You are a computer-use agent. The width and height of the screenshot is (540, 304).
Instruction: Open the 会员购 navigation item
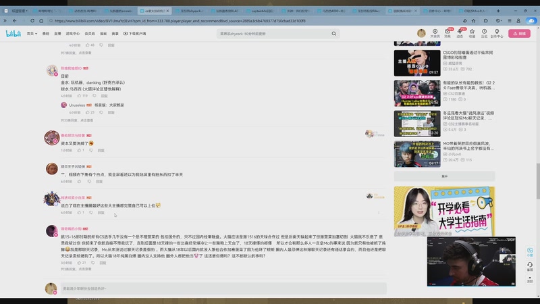click(90, 34)
